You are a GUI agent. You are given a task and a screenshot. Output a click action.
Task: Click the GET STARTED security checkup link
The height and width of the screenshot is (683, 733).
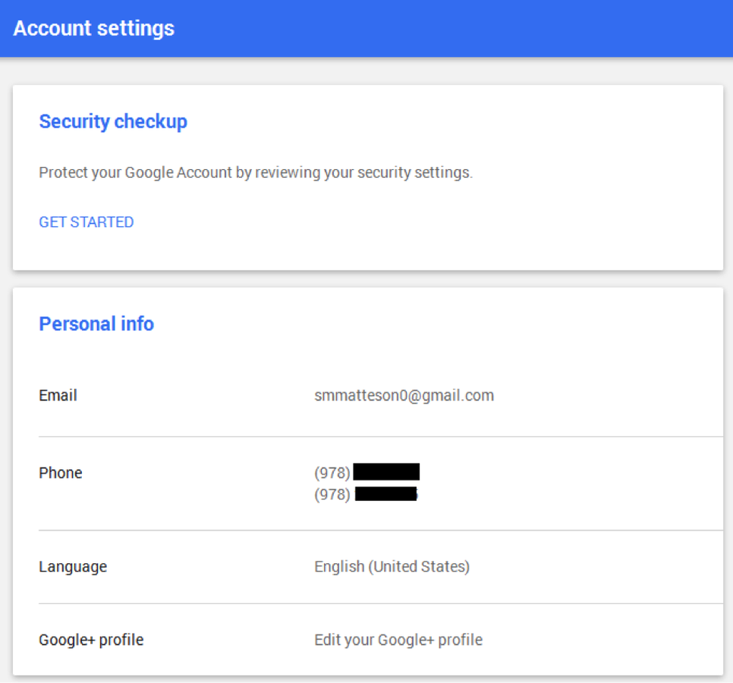pos(86,222)
